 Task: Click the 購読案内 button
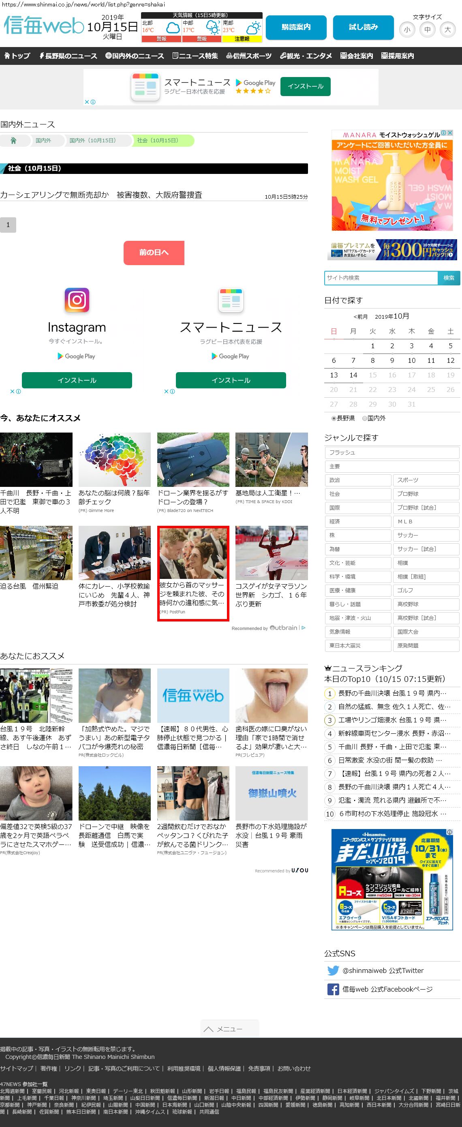(296, 28)
